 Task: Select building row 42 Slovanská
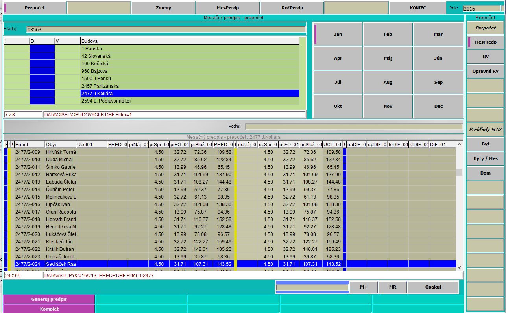[x=151, y=56]
